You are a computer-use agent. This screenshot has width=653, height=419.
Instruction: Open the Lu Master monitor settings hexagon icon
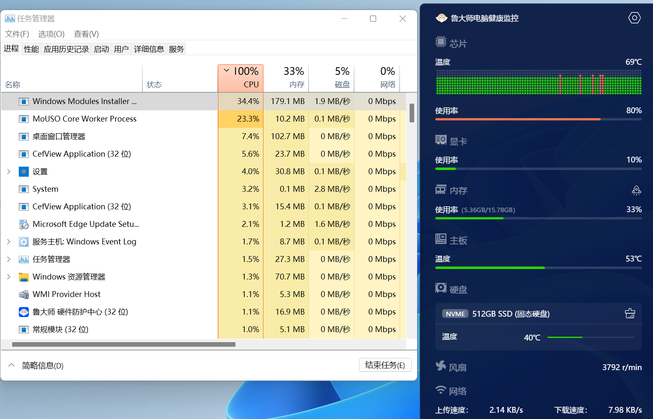tap(634, 18)
